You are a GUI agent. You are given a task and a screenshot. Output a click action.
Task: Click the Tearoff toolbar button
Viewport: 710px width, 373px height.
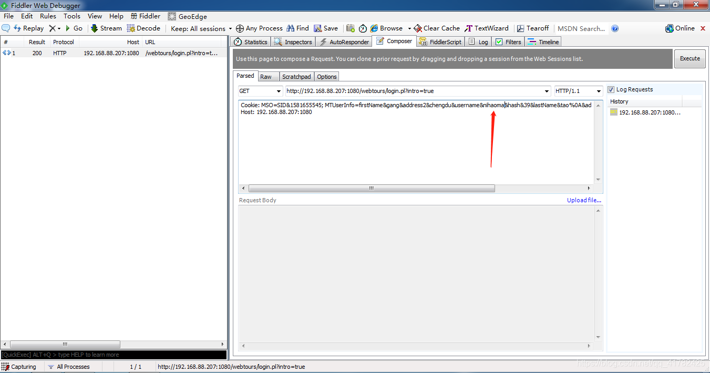533,28
